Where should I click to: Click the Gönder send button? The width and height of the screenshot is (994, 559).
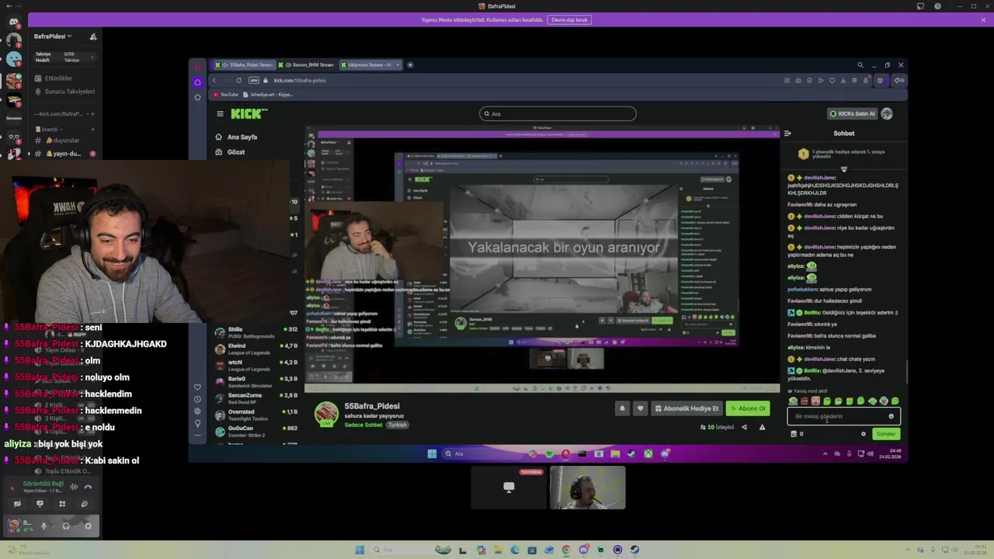coord(886,434)
